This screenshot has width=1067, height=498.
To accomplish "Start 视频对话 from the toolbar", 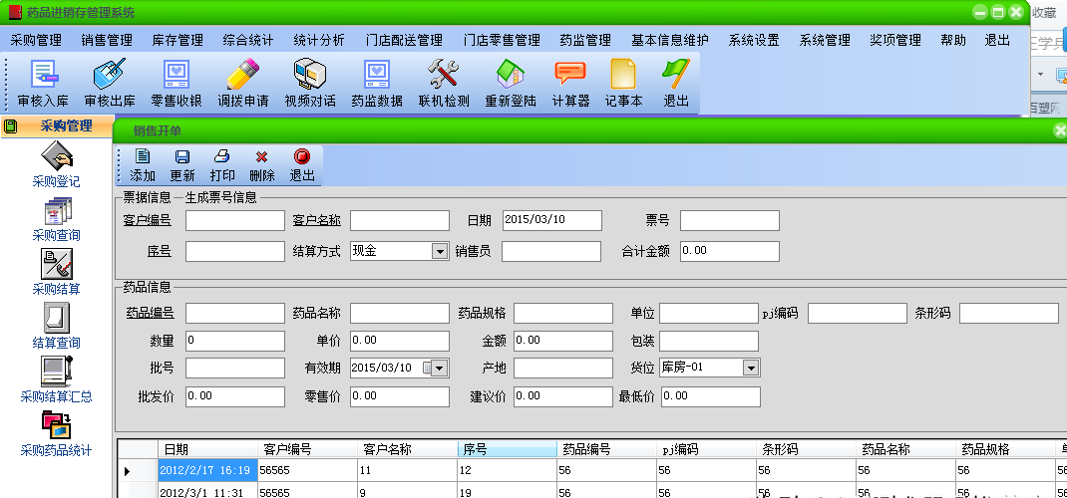I will tap(309, 84).
